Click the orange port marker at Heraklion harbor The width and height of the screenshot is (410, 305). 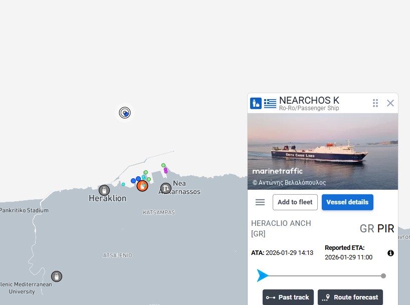[142, 186]
